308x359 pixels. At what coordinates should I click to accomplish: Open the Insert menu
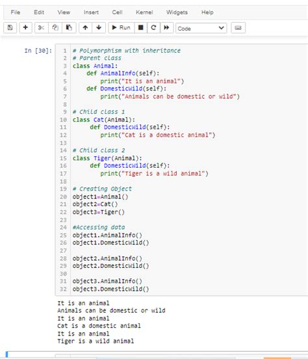91,12
